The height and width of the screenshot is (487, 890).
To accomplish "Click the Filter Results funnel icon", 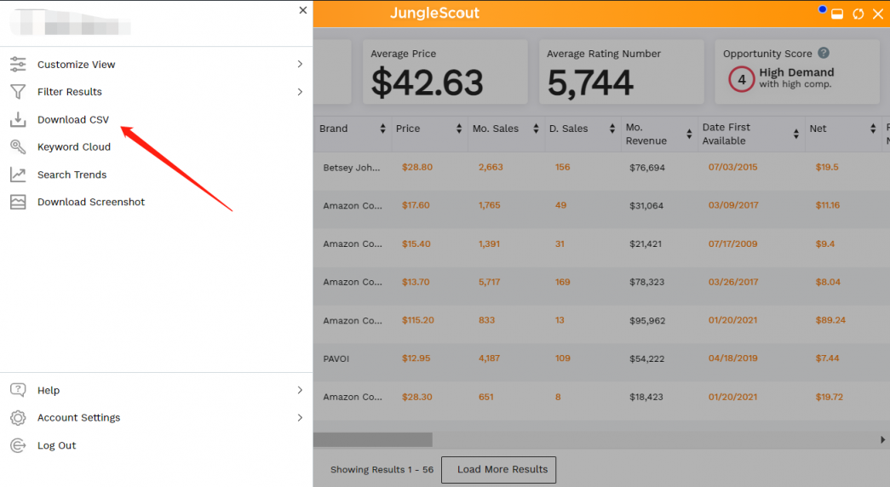I will click(18, 92).
